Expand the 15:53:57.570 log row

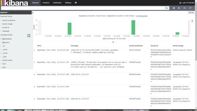[35, 62]
